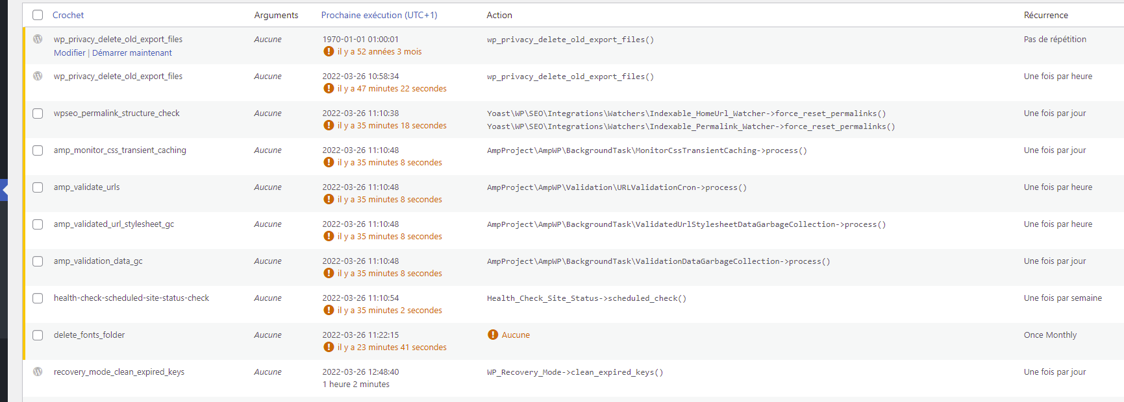Click the amp_validation_data_gc hook name

point(98,261)
